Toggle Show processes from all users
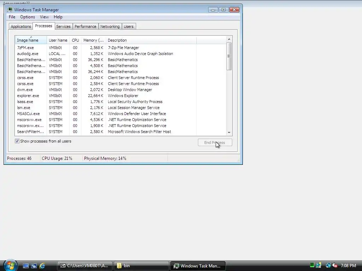 coord(17,141)
